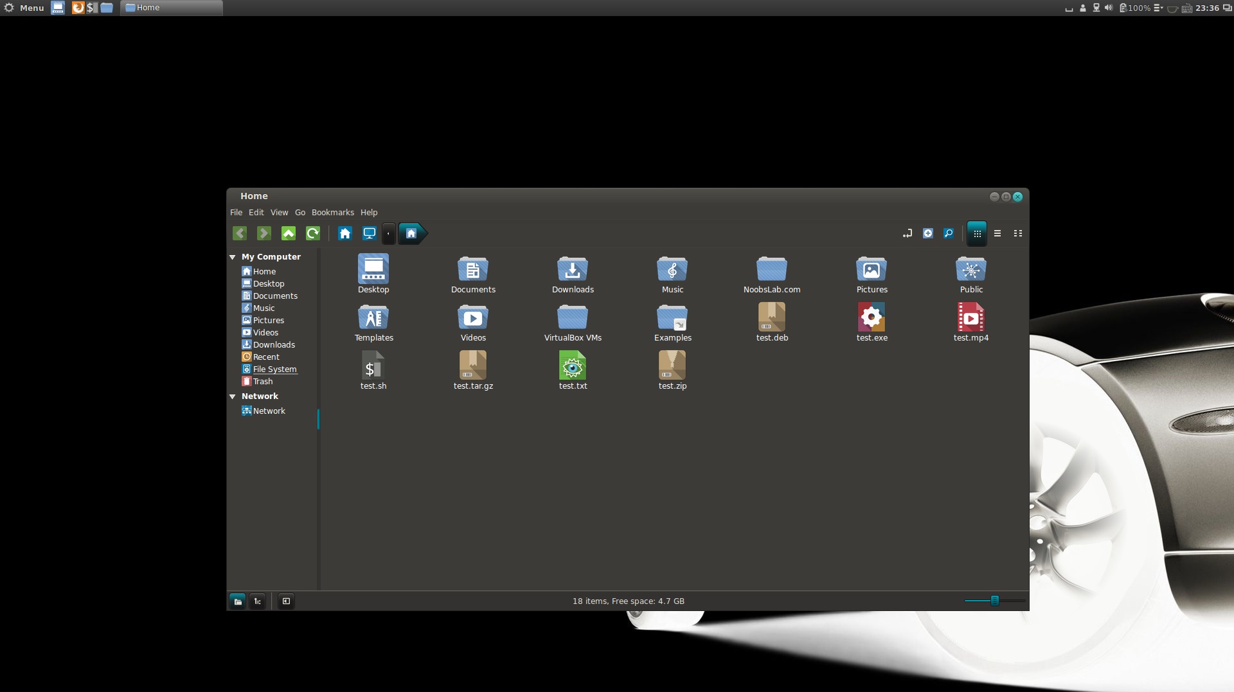Open the Go menu
The height and width of the screenshot is (692, 1234).
300,213
